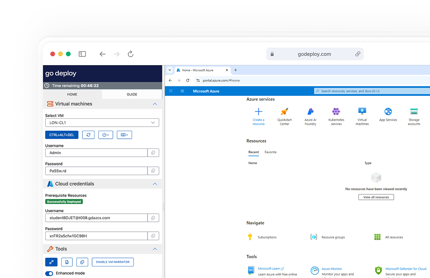Open the Azure Monitor link

(x=332, y=269)
